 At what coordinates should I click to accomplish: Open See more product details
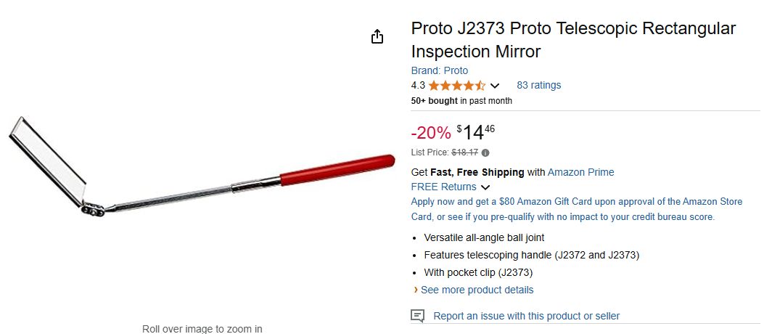coord(477,290)
